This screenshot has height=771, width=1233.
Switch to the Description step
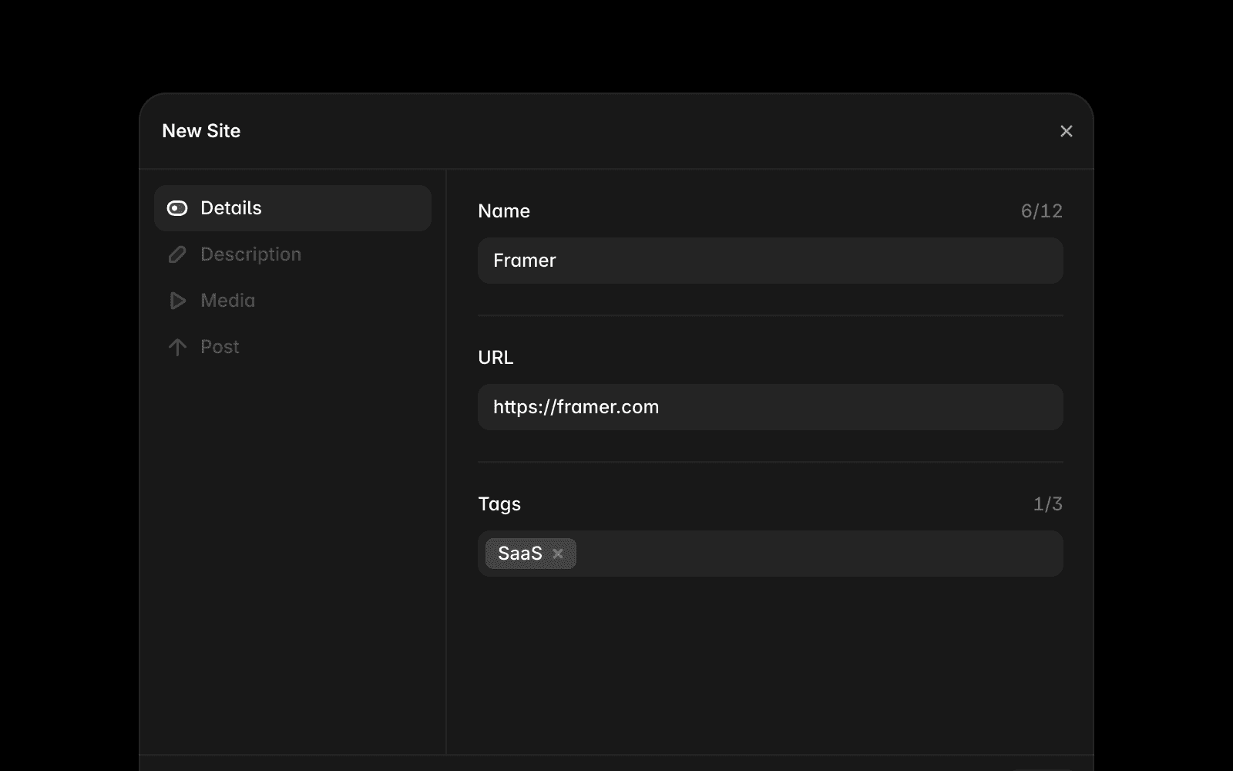click(x=293, y=254)
